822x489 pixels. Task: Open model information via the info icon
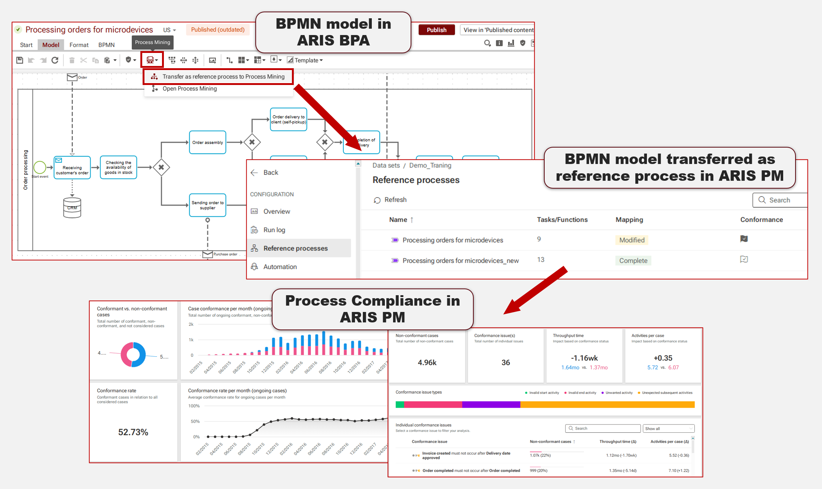pyautogui.click(x=499, y=43)
